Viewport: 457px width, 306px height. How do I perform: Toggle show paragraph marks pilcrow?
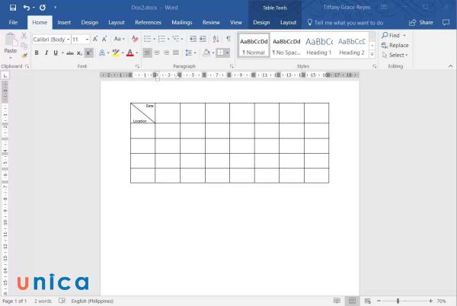[228, 39]
